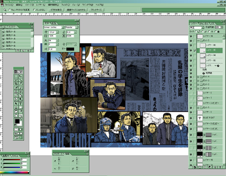Screen dimensions: 226x176
Task: Click the trash icon in Layers panel
Action: point(220,167)
